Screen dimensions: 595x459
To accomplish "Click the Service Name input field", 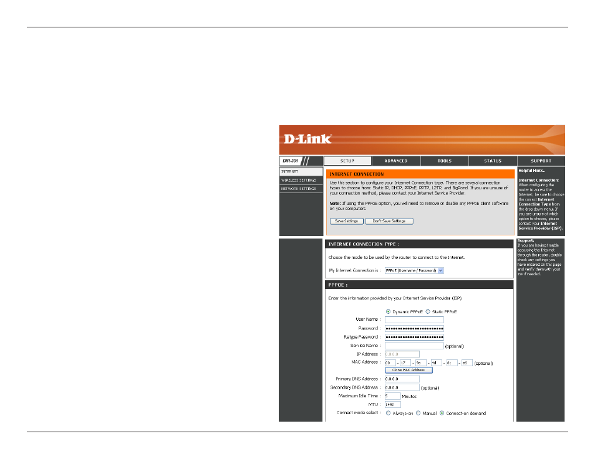I will click(414, 346).
